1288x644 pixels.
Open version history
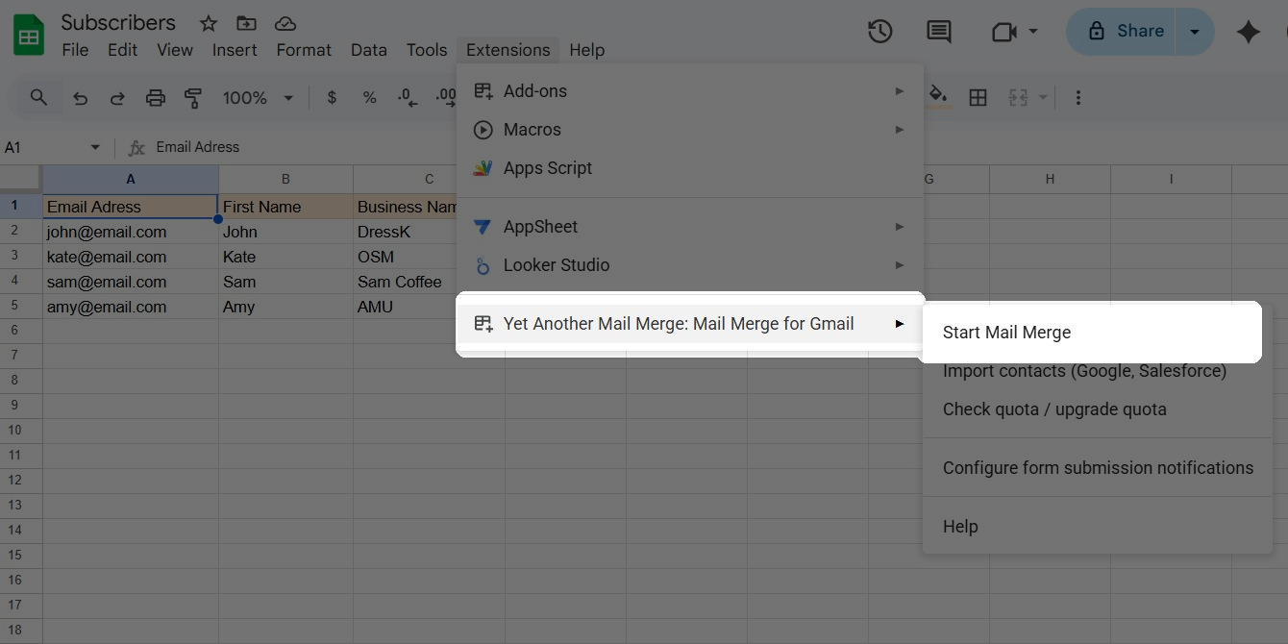(879, 31)
